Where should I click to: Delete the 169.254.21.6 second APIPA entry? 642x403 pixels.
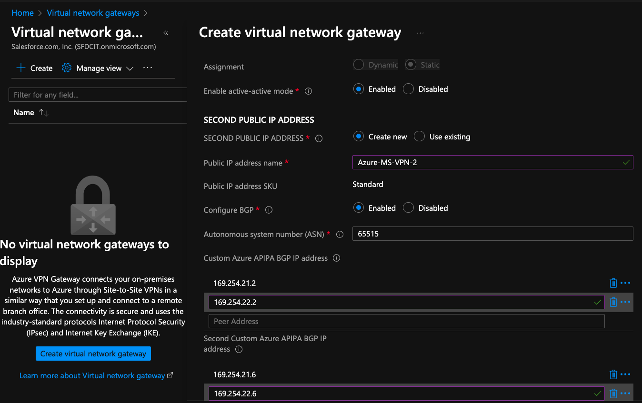point(613,374)
